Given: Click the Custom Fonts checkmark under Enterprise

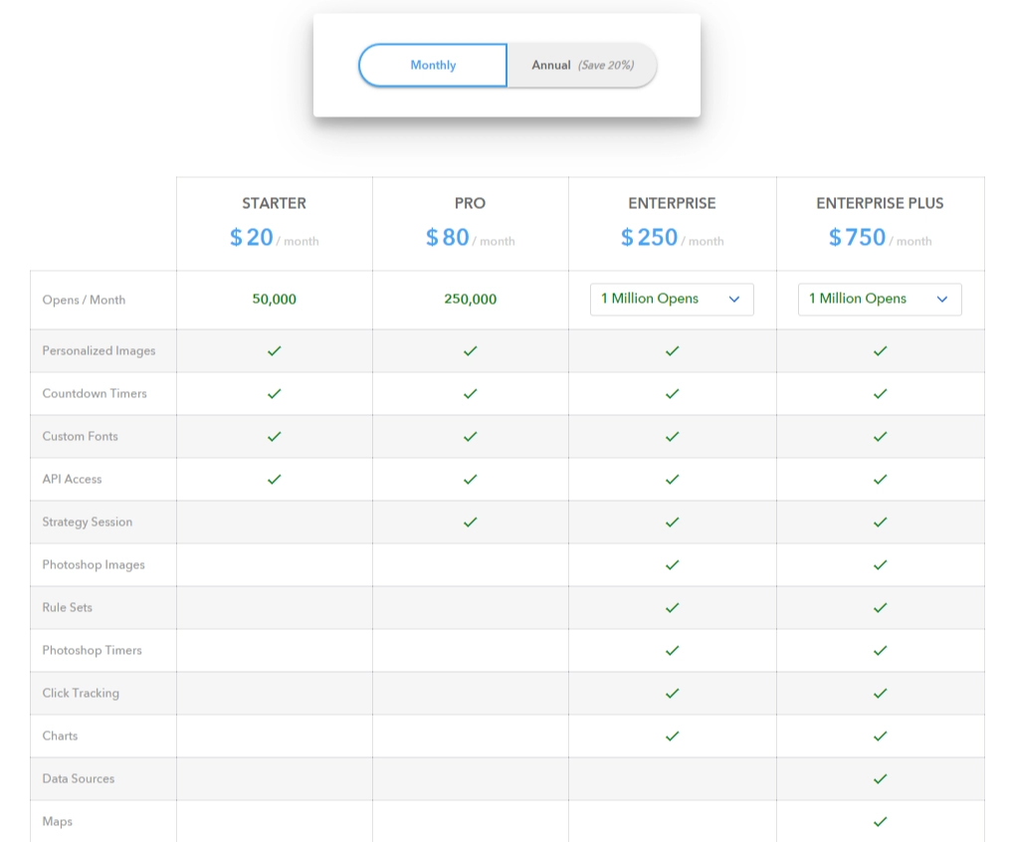Looking at the screenshot, I should point(672,436).
